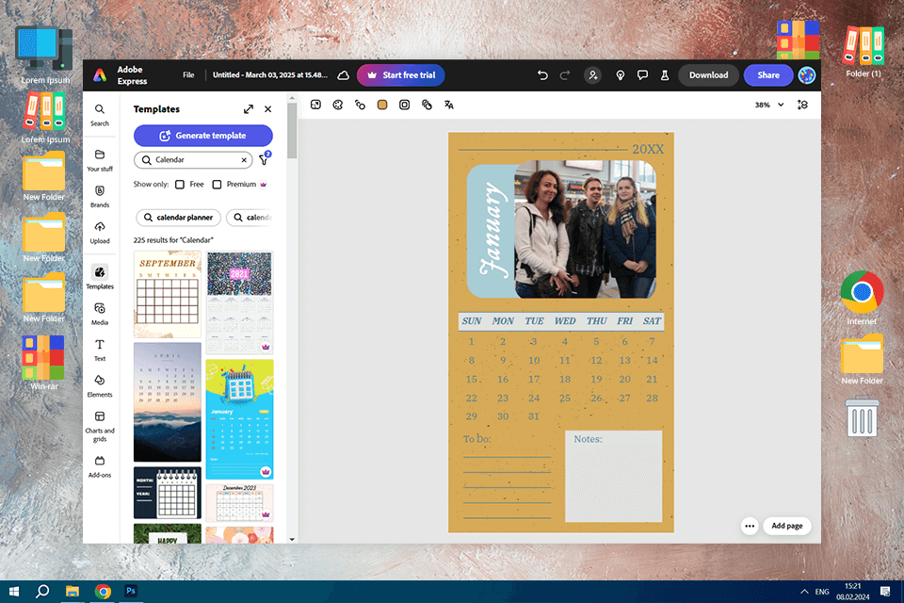Open the zoom level dropdown at 38%

(x=769, y=105)
